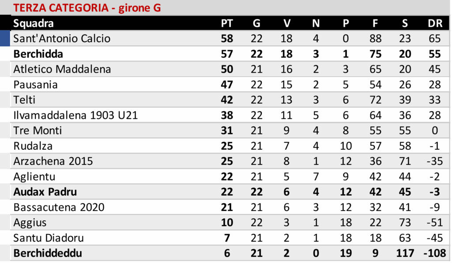The height and width of the screenshot is (263, 452).
Task: Click the DR column header
Action: (x=435, y=23)
